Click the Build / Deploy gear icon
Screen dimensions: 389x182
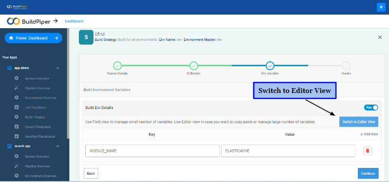pos(17,117)
